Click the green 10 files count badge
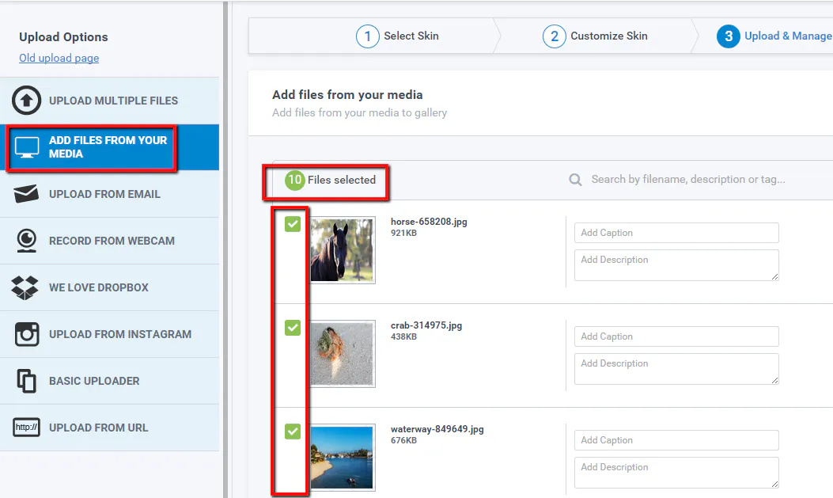 click(294, 181)
